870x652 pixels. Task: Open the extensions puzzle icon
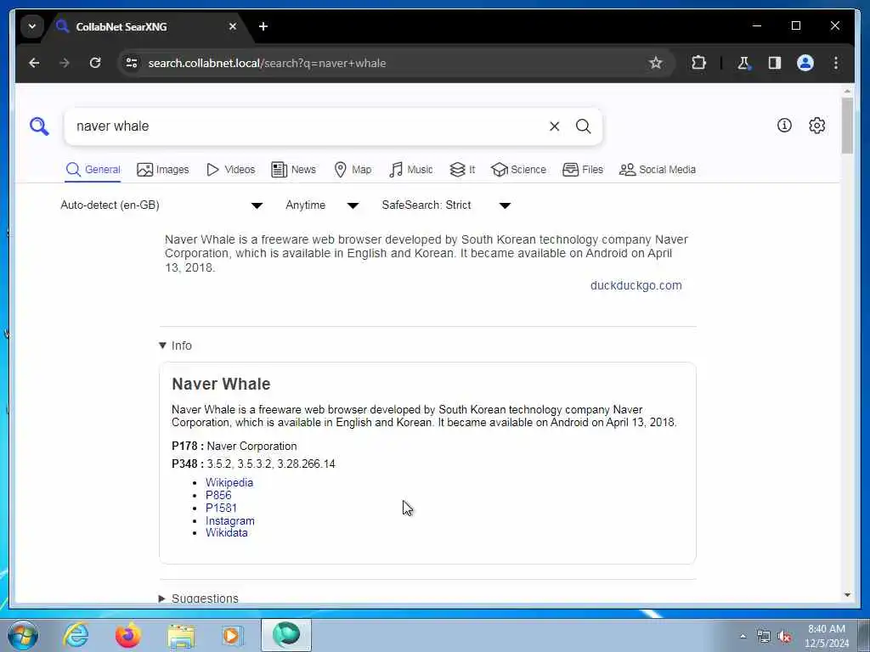tap(698, 63)
